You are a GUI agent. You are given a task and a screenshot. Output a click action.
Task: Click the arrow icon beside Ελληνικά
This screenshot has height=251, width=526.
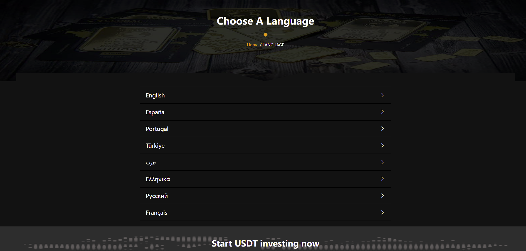382,179
